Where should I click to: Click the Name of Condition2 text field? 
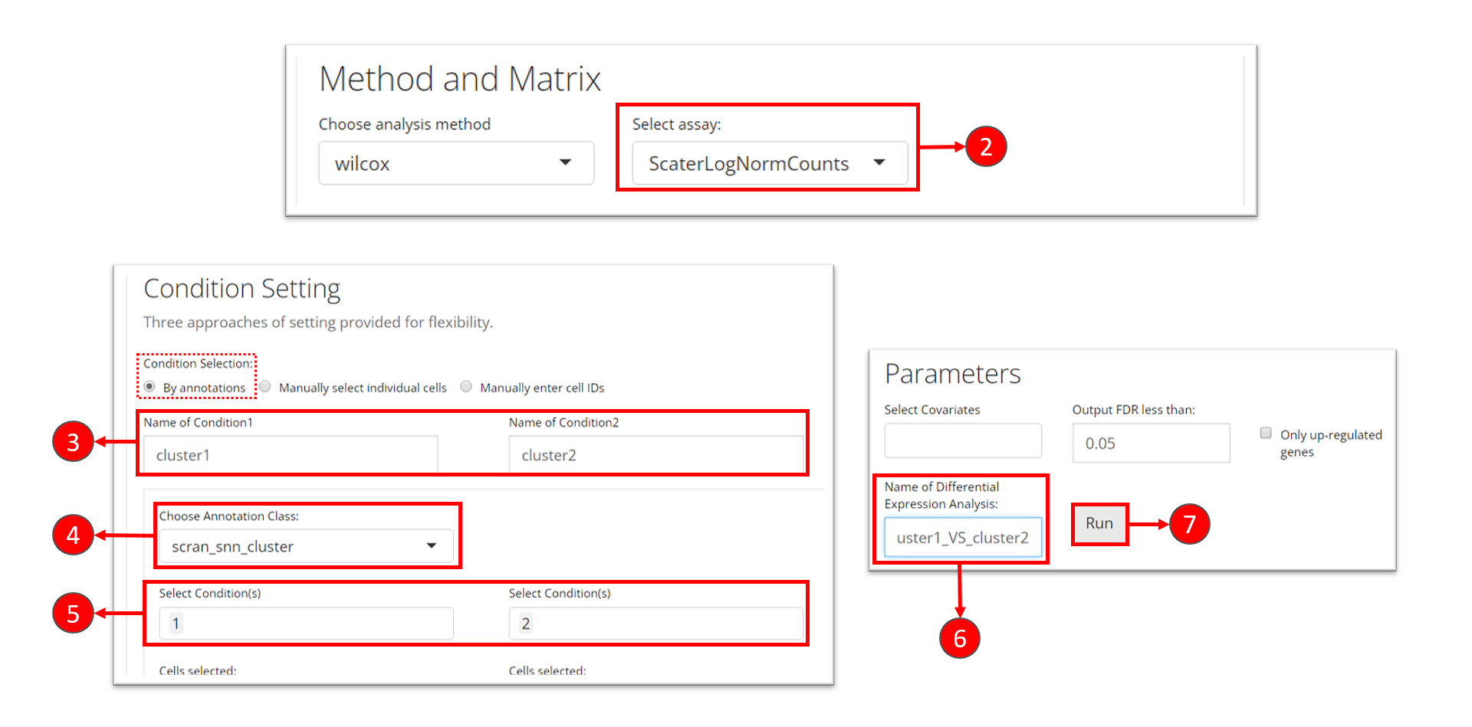click(x=655, y=455)
